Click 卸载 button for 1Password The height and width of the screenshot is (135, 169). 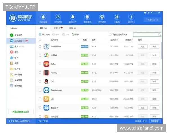point(154,46)
